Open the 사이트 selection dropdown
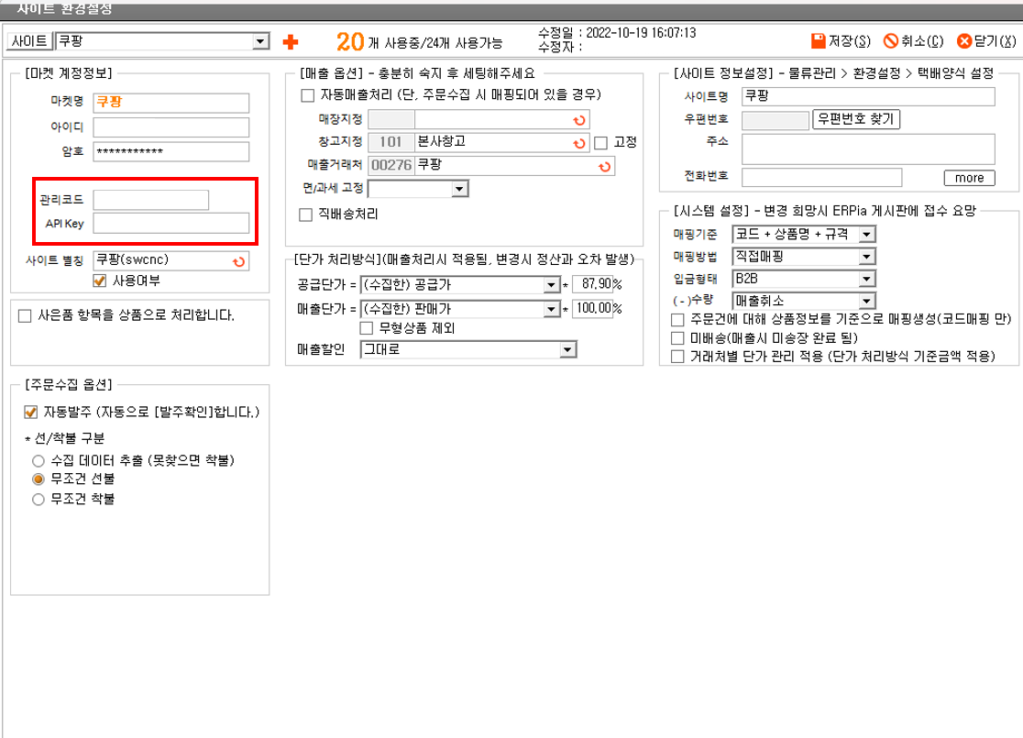 [x=260, y=41]
